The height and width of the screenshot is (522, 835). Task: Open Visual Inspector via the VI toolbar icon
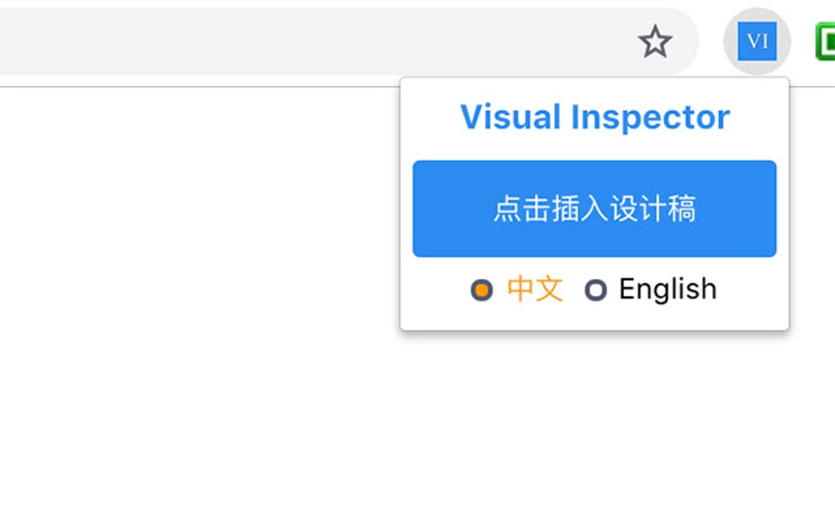[756, 41]
